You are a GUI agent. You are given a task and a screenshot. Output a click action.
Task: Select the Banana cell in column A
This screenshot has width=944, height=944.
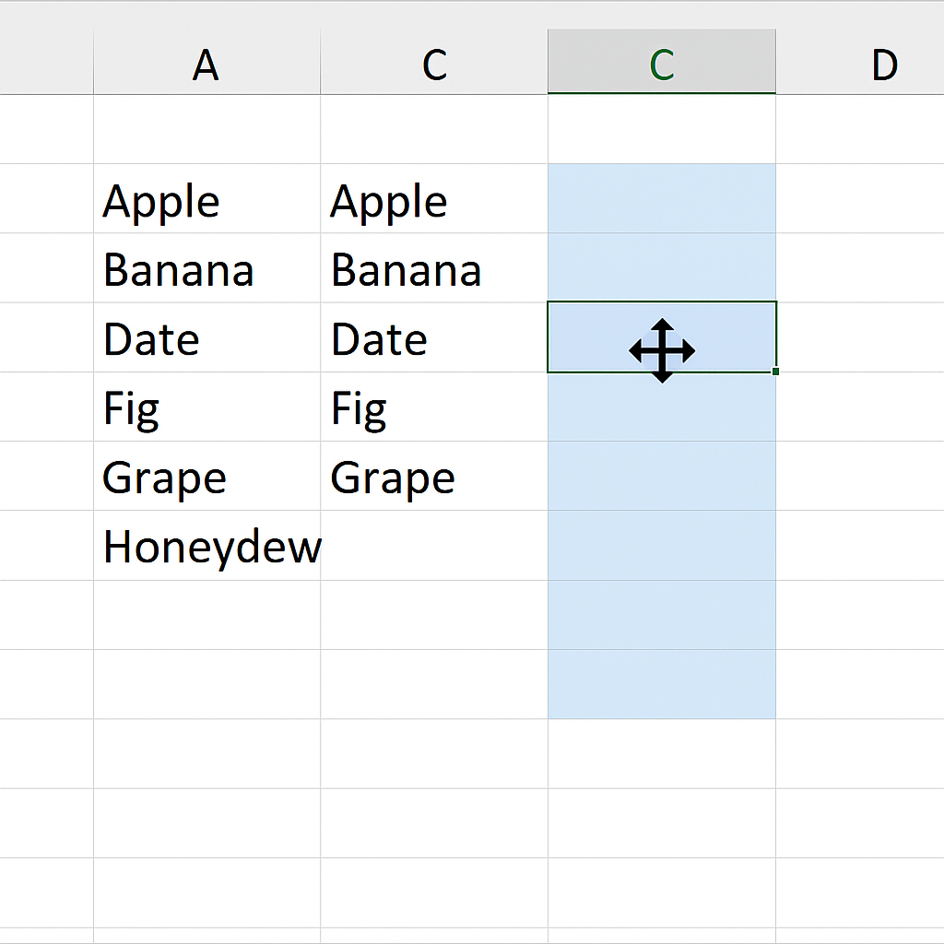pyautogui.click(x=206, y=268)
